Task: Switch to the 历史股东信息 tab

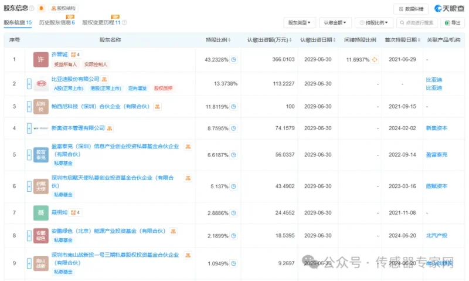Action: (x=57, y=22)
